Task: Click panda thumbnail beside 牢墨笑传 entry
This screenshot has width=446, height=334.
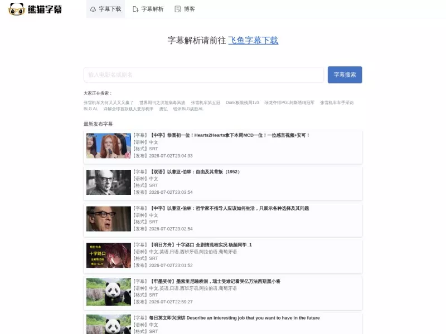Action: coord(109,292)
